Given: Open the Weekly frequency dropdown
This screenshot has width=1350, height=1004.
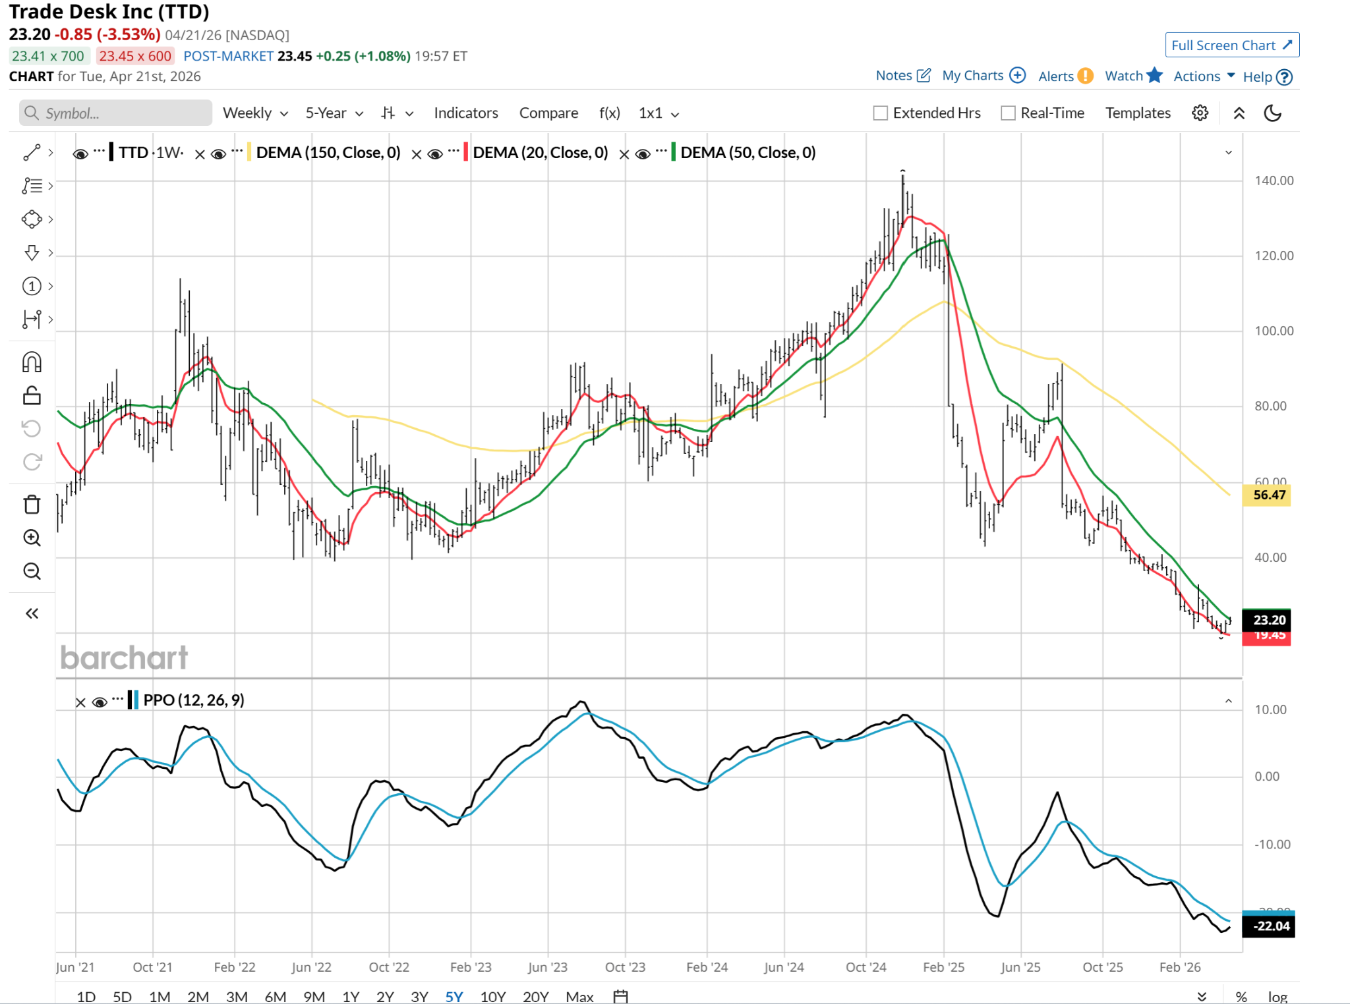Looking at the screenshot, I should pyautogui.click(x=255, y=113).
